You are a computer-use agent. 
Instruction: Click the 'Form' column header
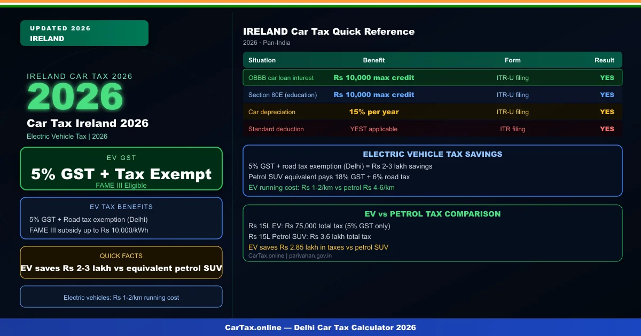point(513,60)
